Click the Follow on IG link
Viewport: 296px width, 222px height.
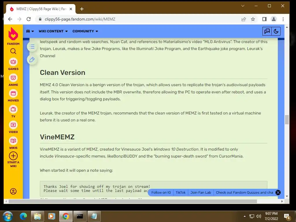tap(161, 193)
